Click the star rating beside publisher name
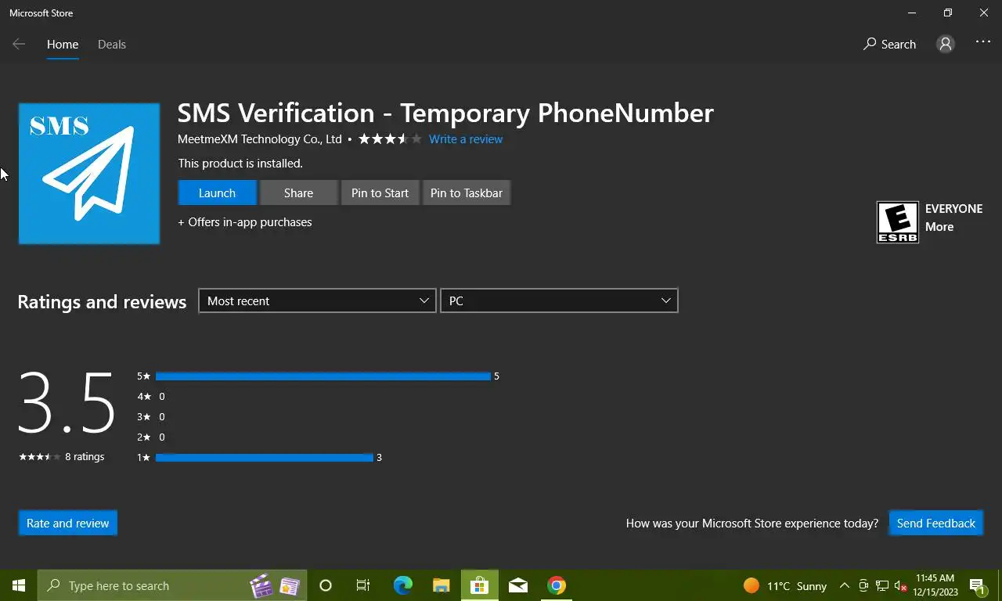This screenshot has width=1002, height=601. click(390, 139)
